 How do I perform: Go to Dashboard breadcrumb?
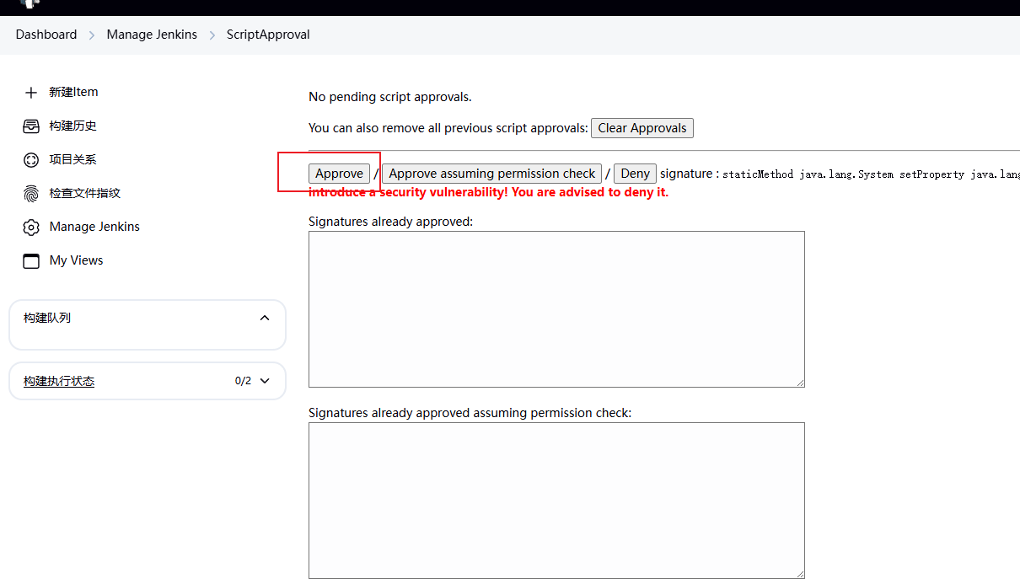(46, 35)
